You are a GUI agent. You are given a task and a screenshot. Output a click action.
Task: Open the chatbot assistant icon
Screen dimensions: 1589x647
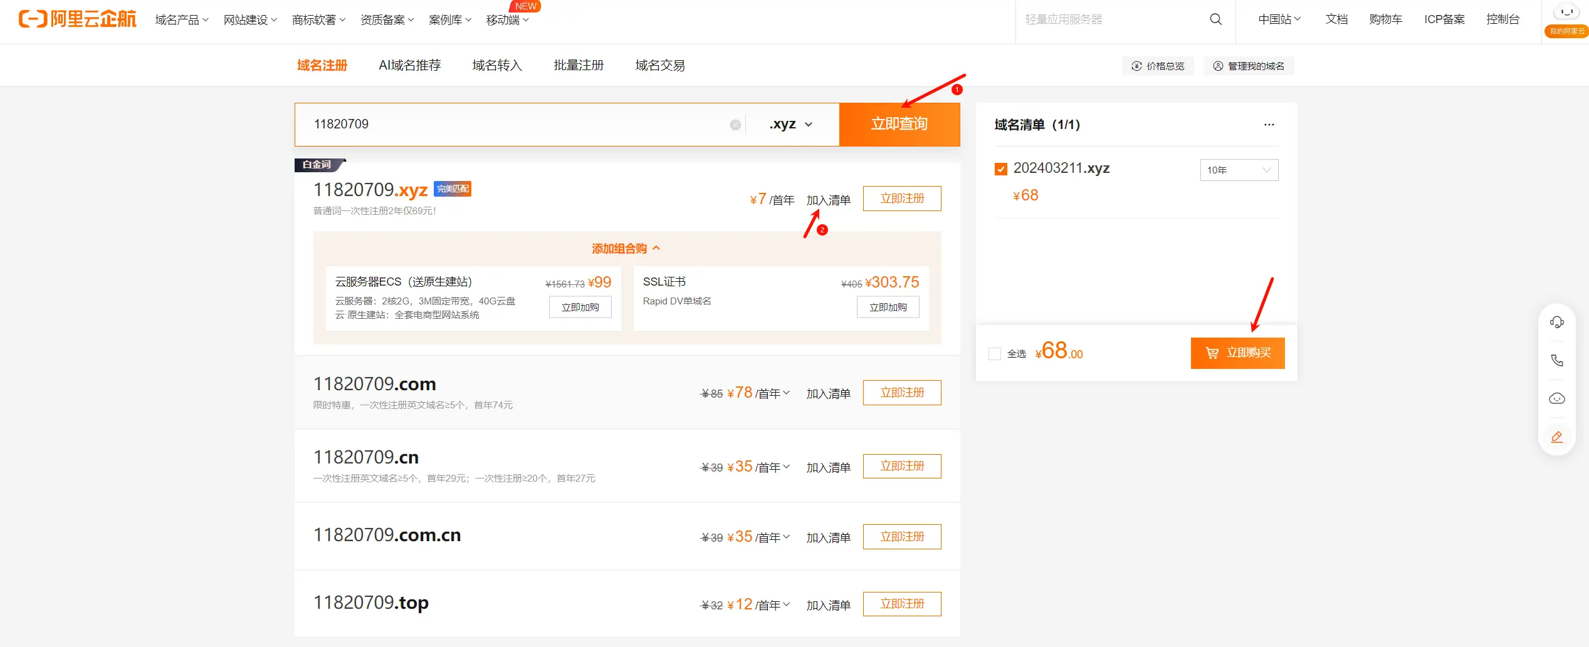click(1556, 399)
